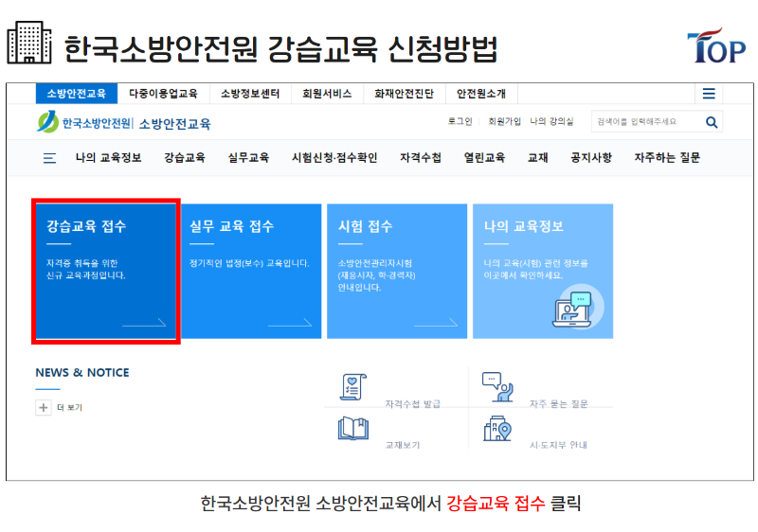The image size is (758, 532).
Task: Click the 자격수첩 발급 text link
Action: coord(413,404)
